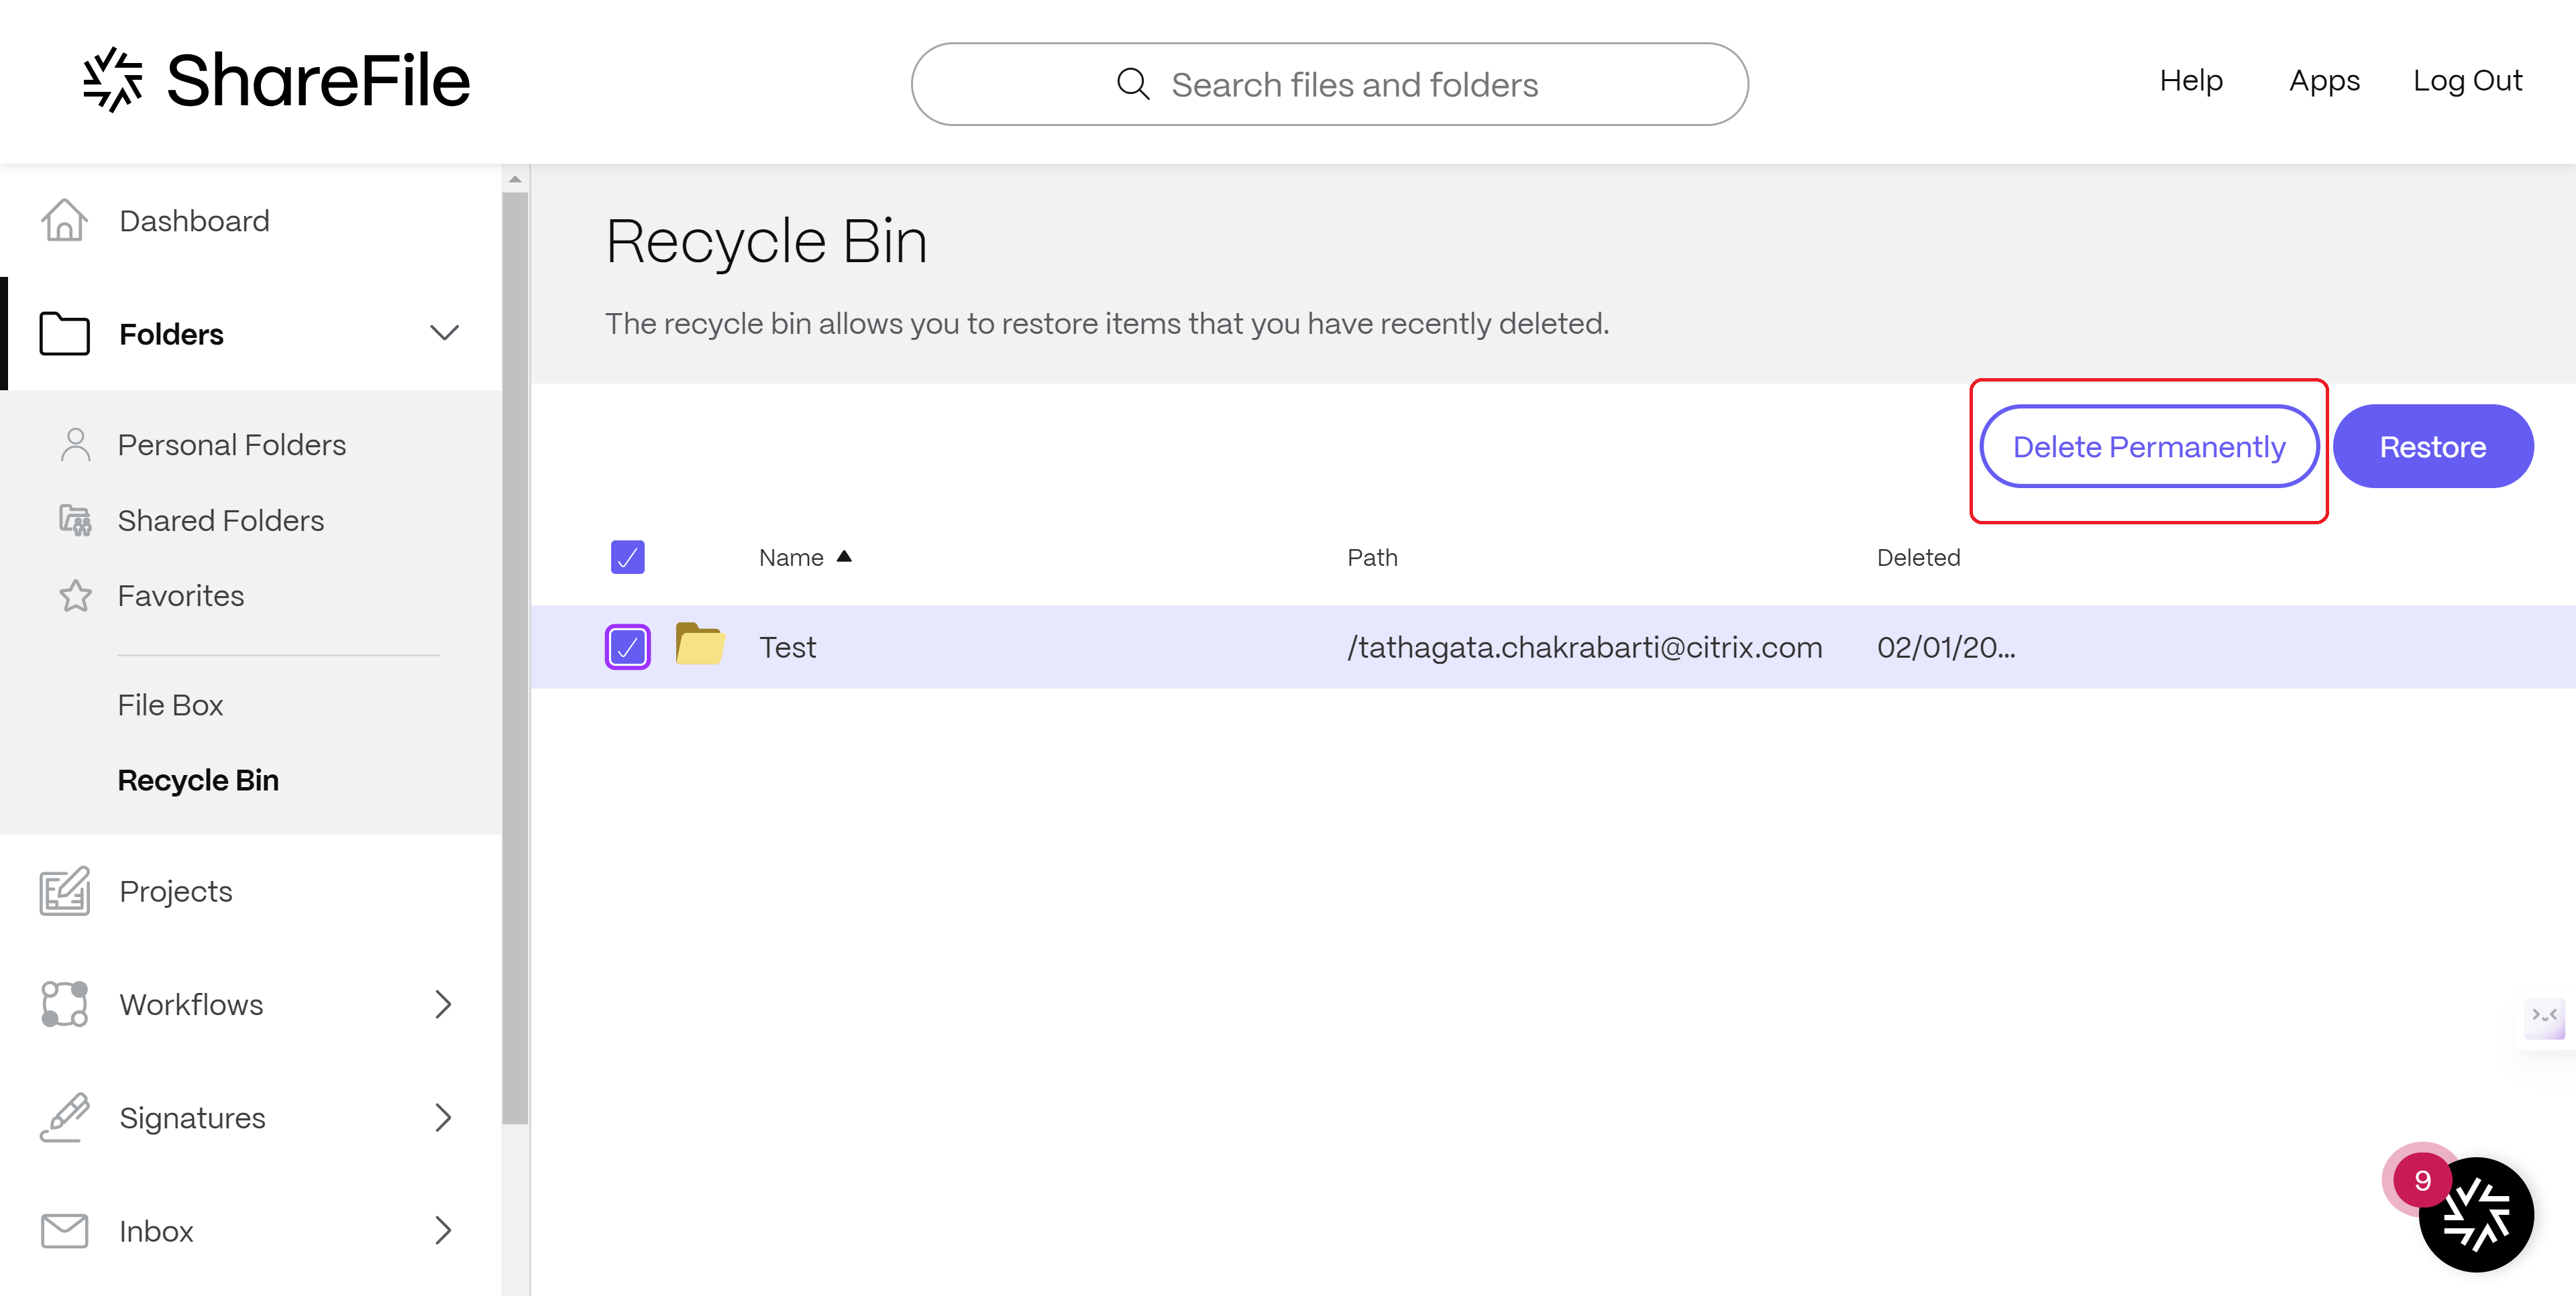Click the Shared Folders icon
The width and height of the screenshot is (2576, 1296).
[x=75, y=520]
